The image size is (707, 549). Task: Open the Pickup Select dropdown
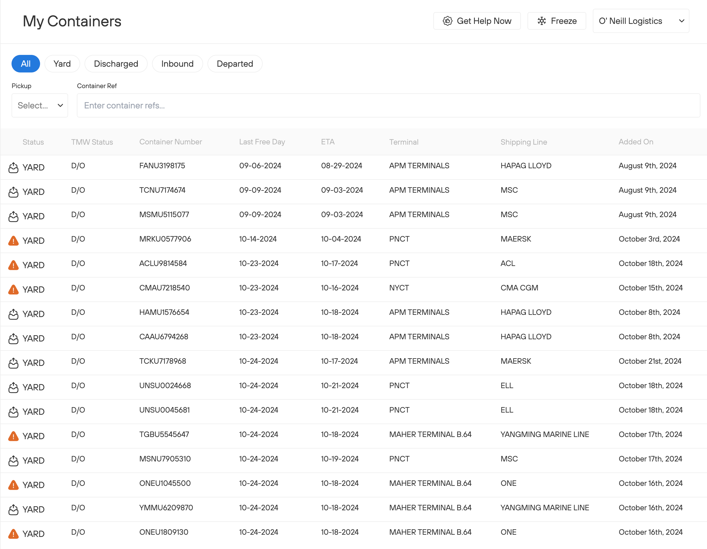point(40,105)
